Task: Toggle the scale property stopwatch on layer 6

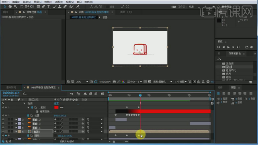Action: tap(28, 136)
